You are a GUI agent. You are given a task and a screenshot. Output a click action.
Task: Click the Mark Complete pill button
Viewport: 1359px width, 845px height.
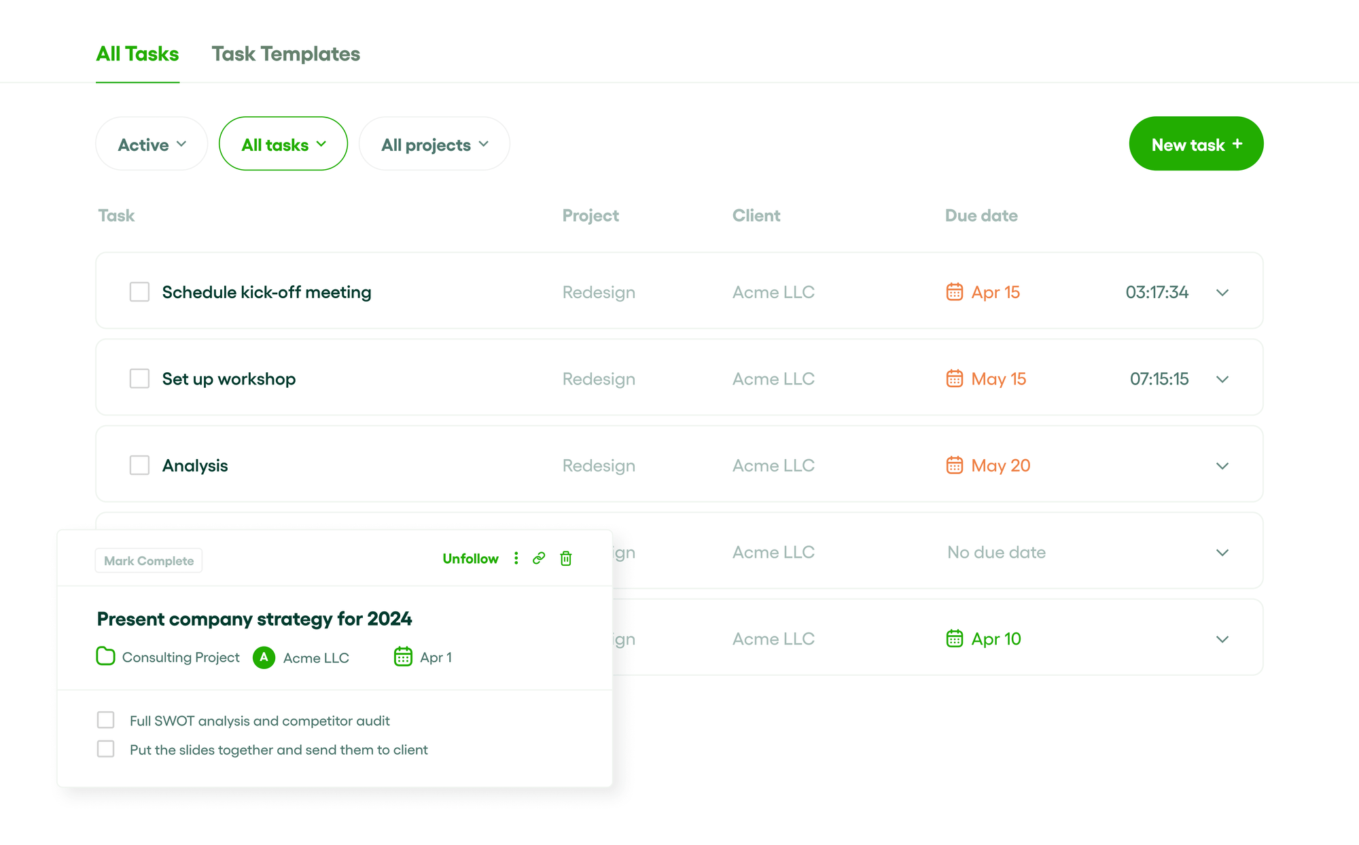(148, 560)
